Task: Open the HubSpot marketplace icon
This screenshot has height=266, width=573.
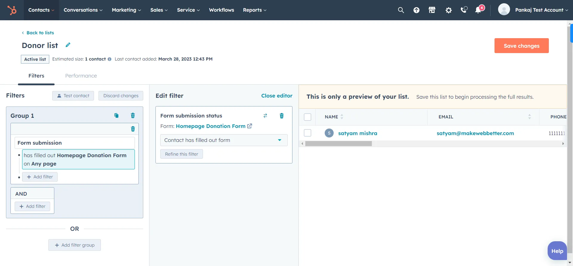Action: point(432,10)
